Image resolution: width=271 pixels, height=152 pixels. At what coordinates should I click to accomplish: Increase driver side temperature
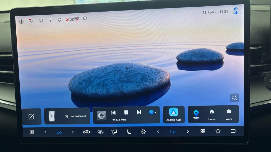(x=73, y=132)
